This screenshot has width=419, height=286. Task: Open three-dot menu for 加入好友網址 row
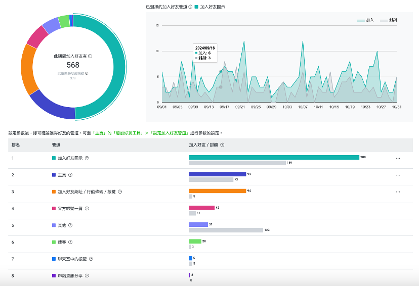tap(398, 192)
